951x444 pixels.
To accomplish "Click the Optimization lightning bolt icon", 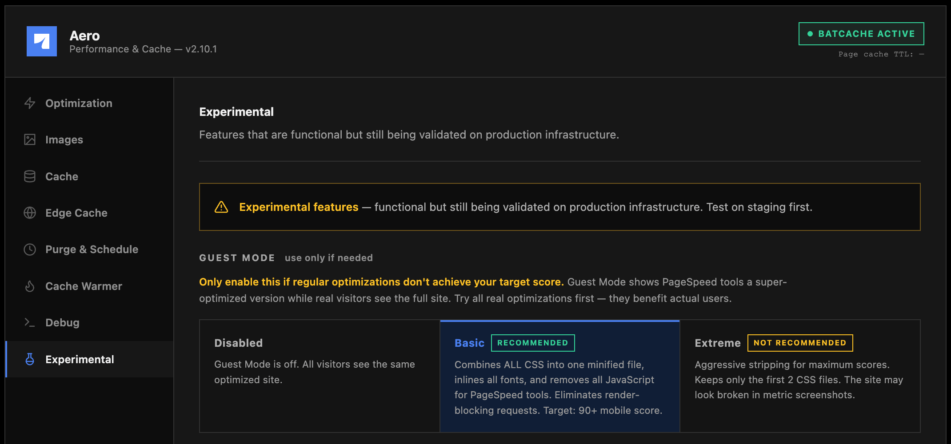I will click(30, 103).
